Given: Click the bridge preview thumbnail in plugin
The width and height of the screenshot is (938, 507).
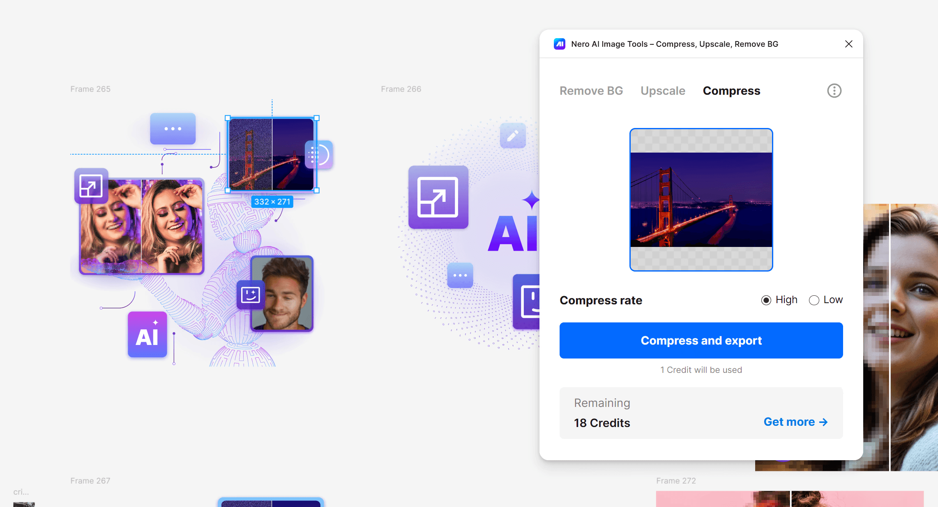Looking at the screenshot, I should (x=701, y=200).
